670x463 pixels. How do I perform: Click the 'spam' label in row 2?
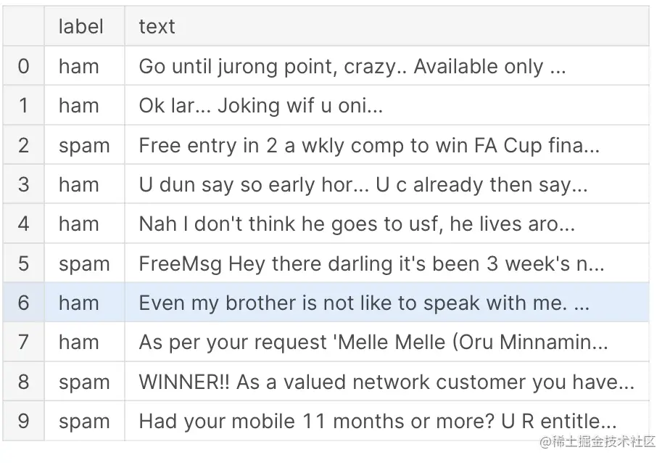(x=84, y=145)
